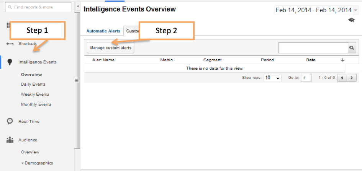The width and height of the screenshot is (362, 171).
Task: Open Weekly Events report
Action: click(x=35, y=94)
